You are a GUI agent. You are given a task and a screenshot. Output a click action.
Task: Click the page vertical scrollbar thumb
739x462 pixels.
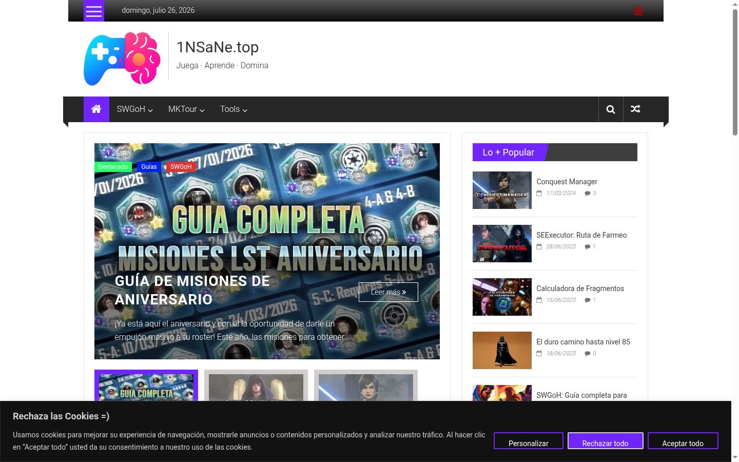point(735,72)
